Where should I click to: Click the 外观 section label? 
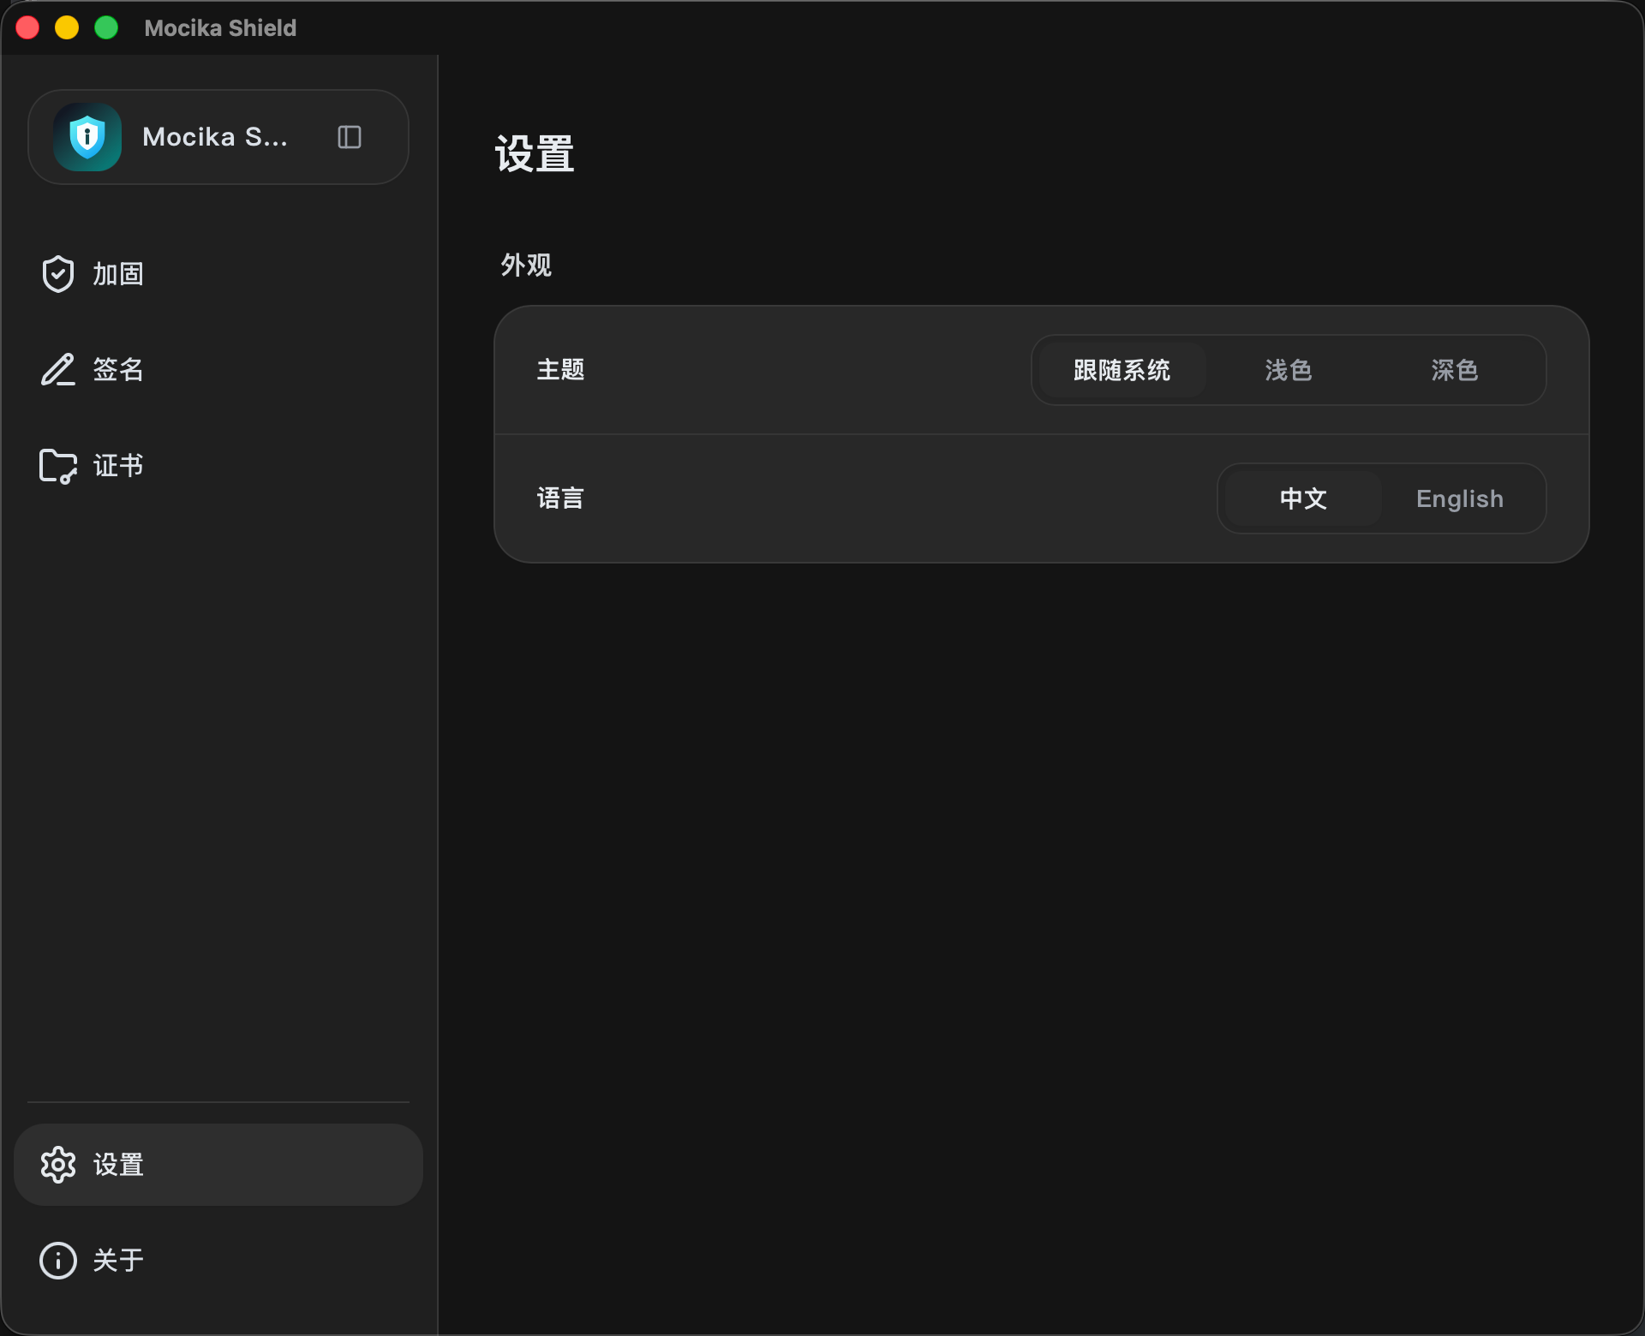click(x=526, y=265)
